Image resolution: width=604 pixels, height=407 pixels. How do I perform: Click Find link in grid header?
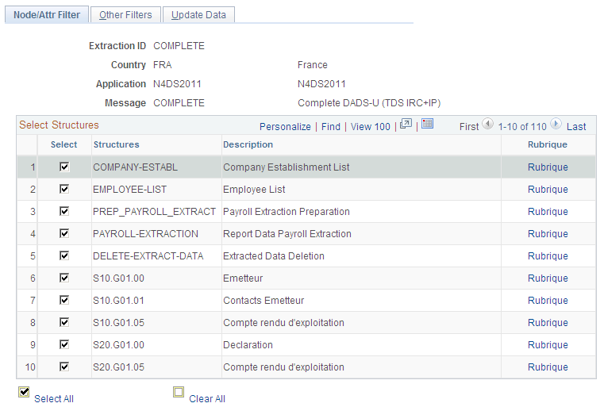pyautogui.click(x=331, y=127)
